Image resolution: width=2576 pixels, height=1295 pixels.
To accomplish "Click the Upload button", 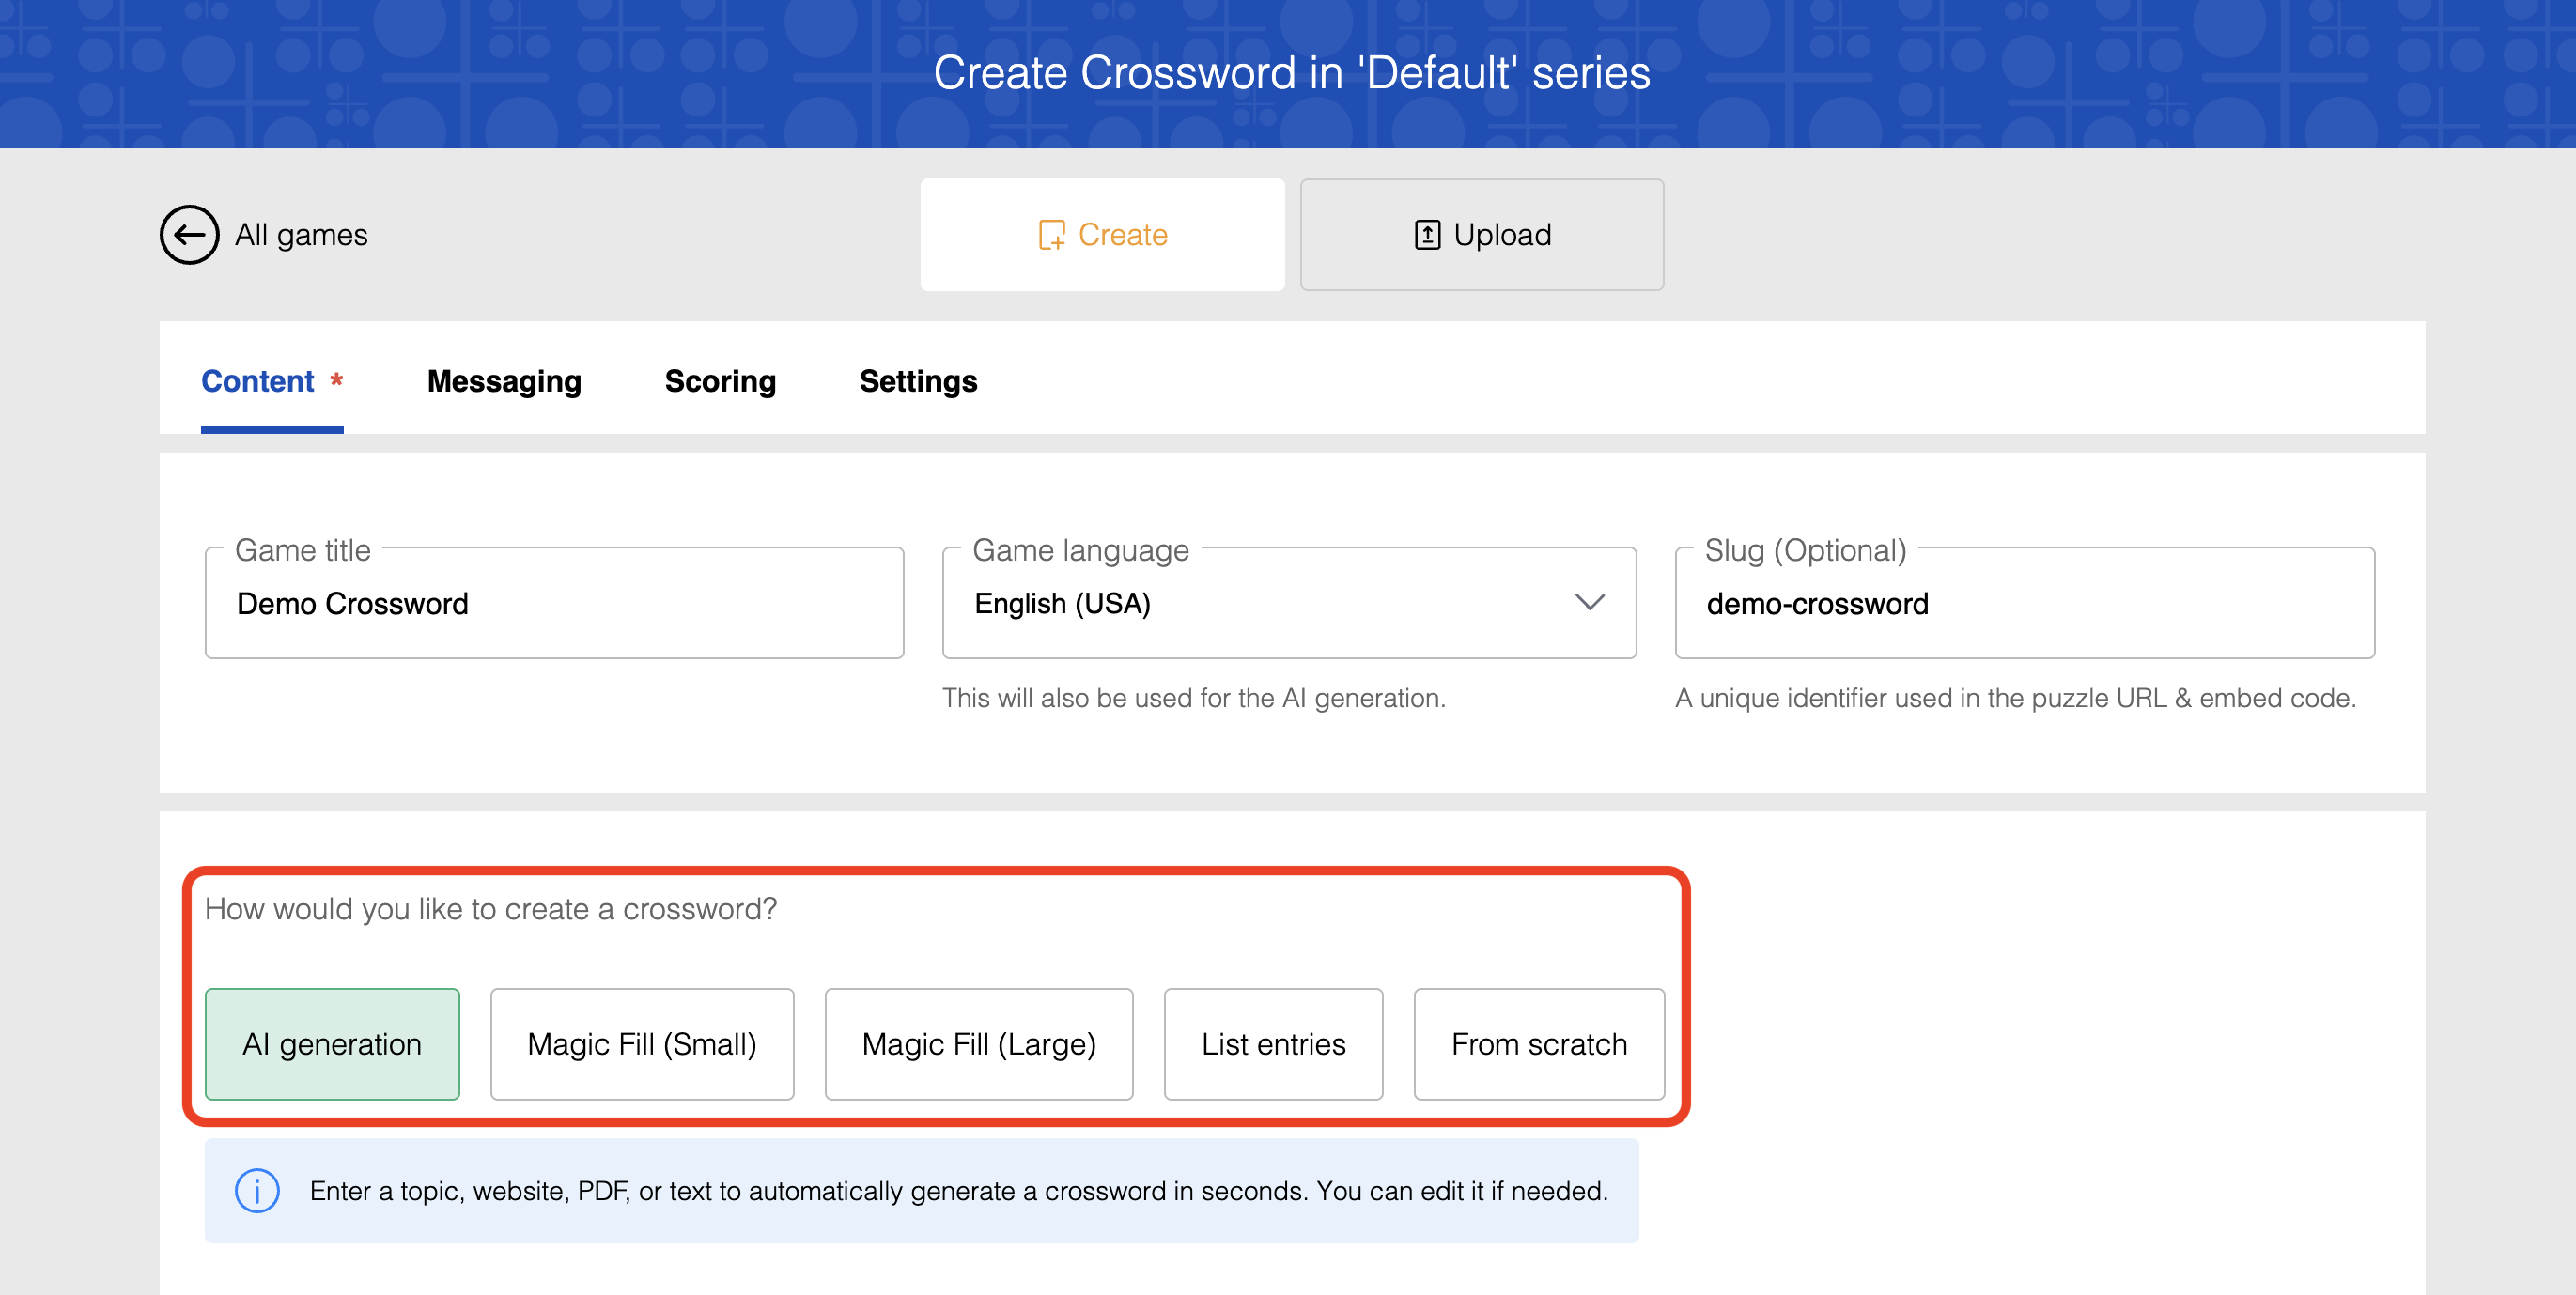I will [x=1481, y=235].
